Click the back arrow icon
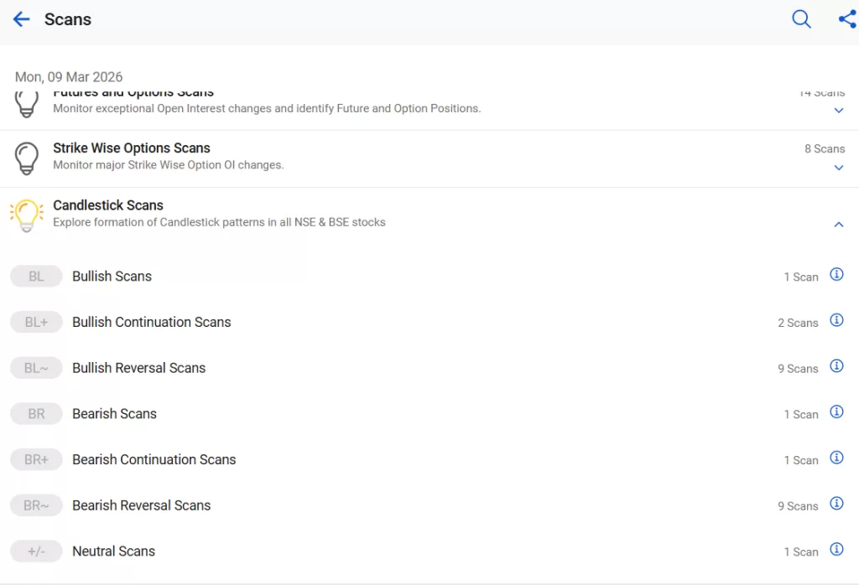 tap(21, 19)
